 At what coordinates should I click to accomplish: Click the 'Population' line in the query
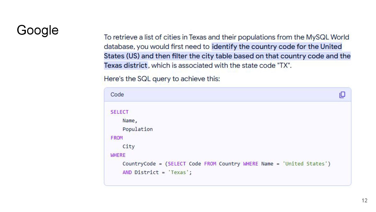click(138, 129)
